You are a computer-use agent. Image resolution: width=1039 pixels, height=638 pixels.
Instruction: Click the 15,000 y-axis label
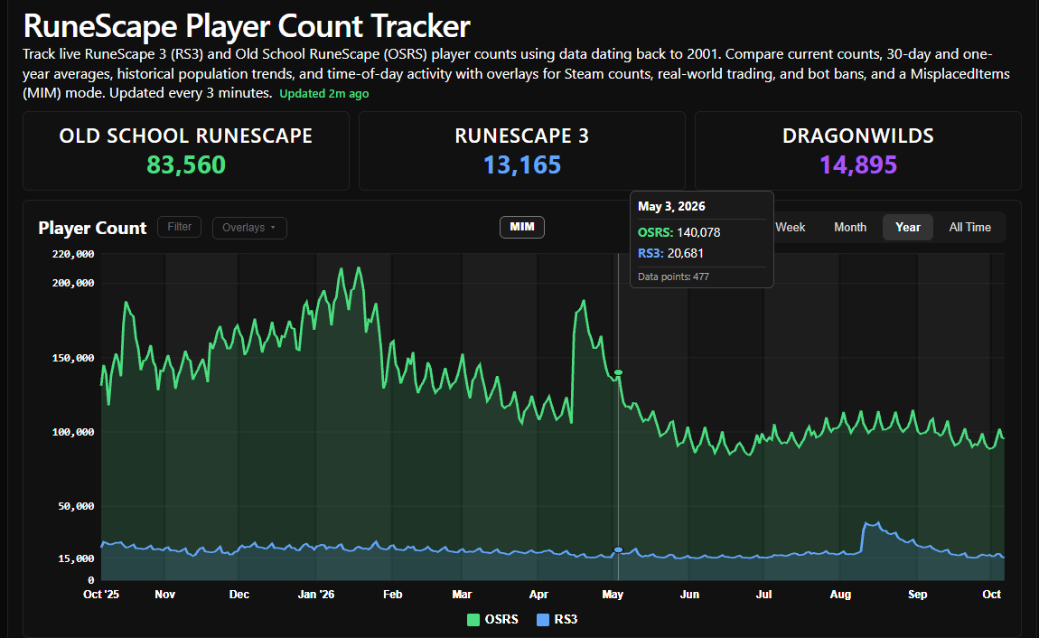pos(76,558)
